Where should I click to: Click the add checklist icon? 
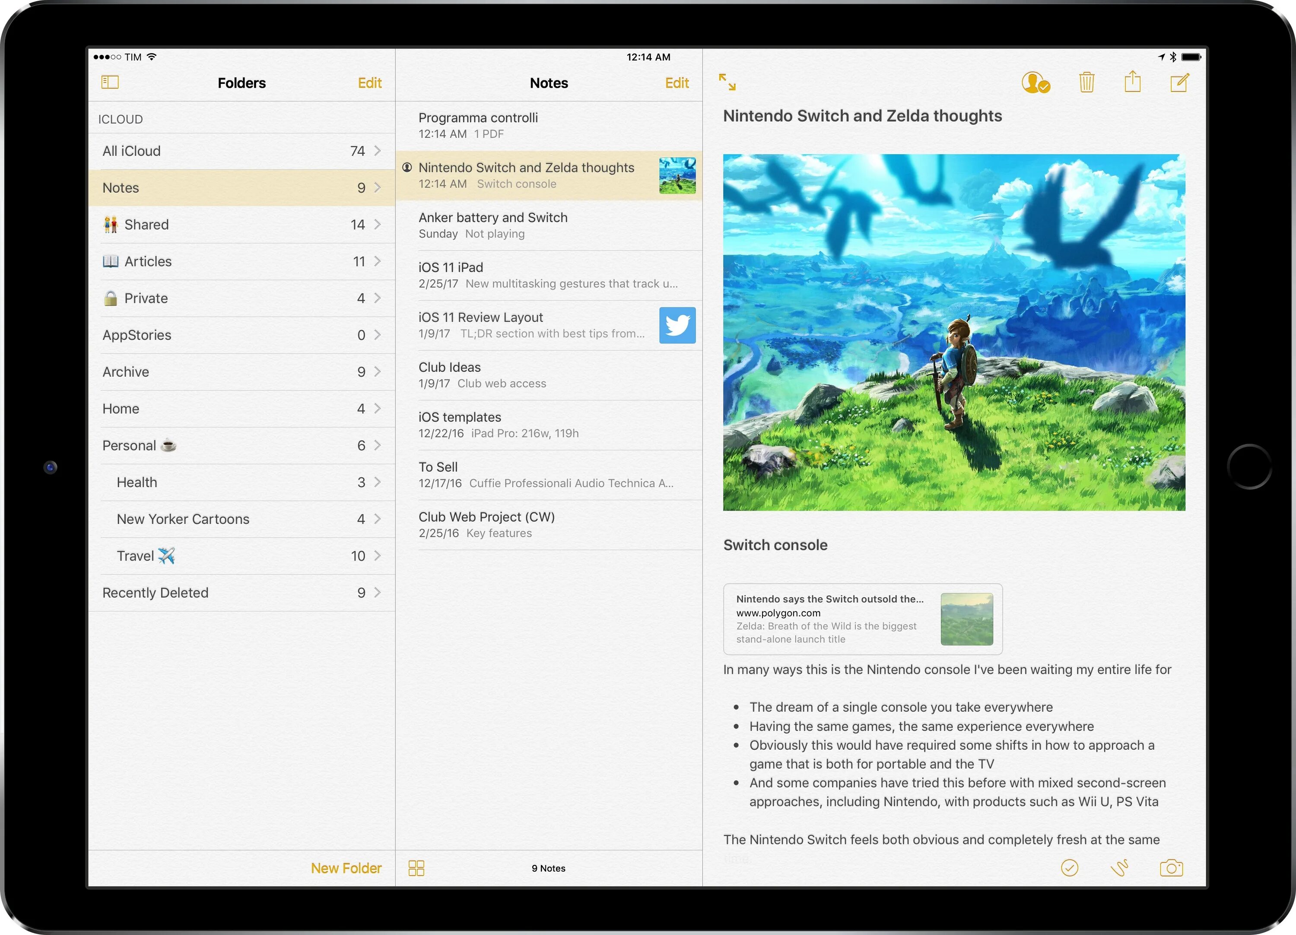(1069, 867)
